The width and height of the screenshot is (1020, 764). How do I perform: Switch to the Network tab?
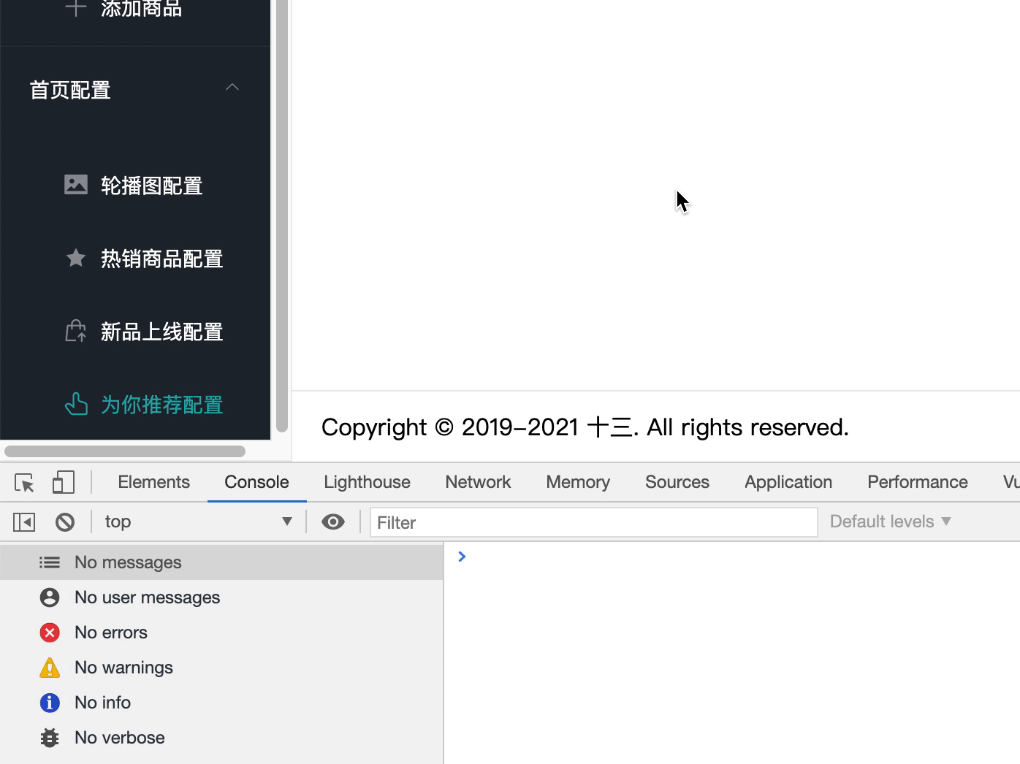coord(478,482)
